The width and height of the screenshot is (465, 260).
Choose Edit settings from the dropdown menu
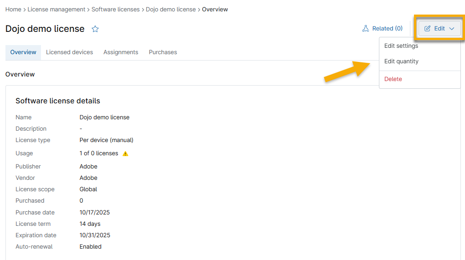(x=401, y=46)
